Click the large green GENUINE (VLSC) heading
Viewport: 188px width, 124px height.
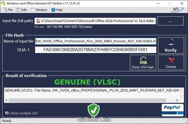[87, 82]
